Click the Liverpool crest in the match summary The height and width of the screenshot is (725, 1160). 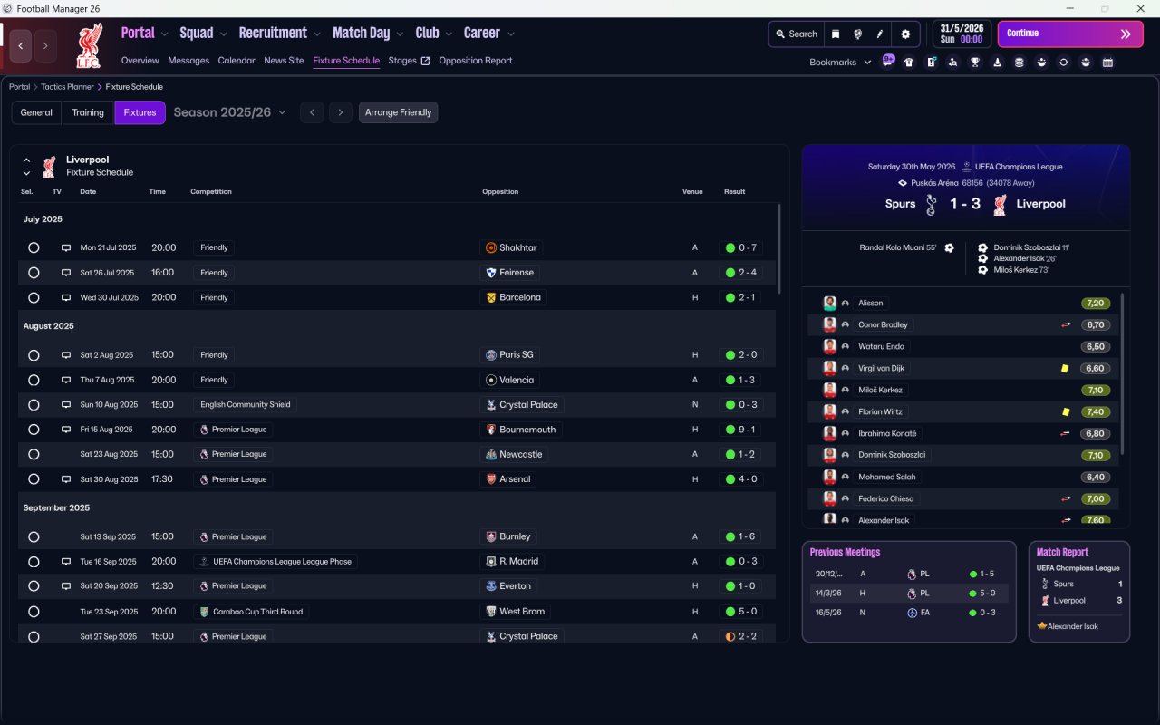(x=1000, y=205)
